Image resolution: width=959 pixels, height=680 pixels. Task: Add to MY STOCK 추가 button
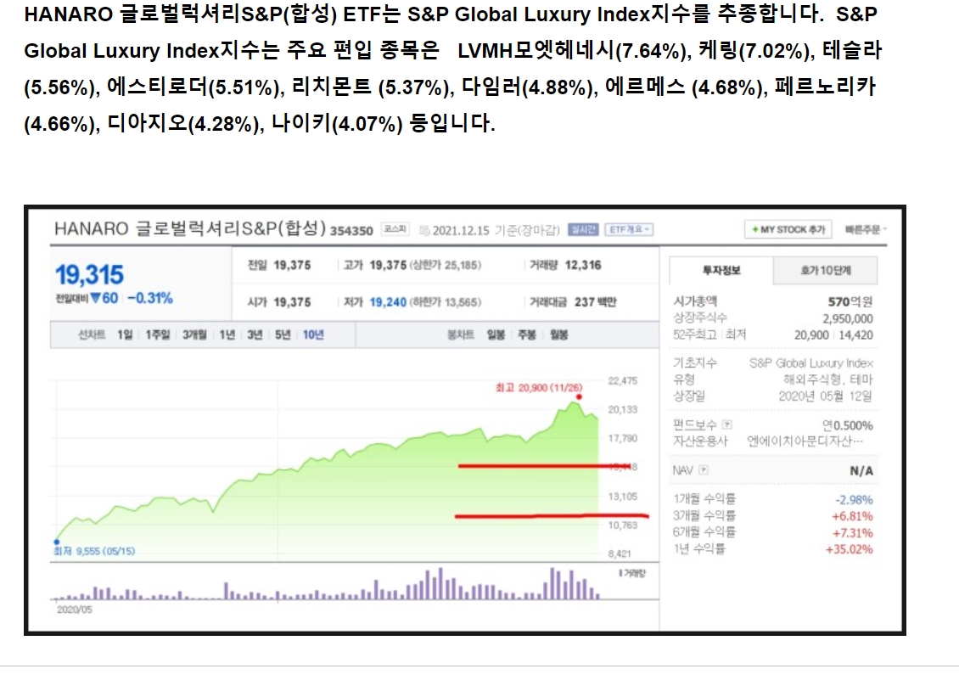[788, 229]
